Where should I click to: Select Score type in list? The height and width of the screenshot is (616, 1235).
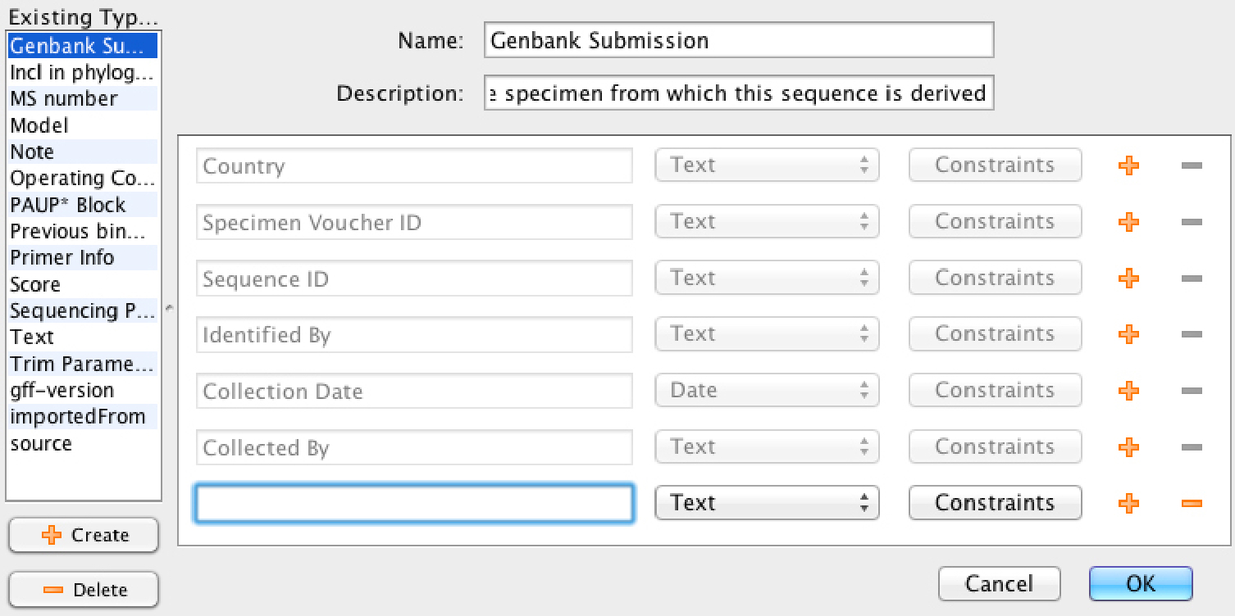click(83, 284)
